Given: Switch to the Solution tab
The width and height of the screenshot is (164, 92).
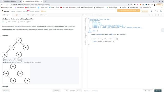Looking at the screenshot, I should [x=19, y=15].
